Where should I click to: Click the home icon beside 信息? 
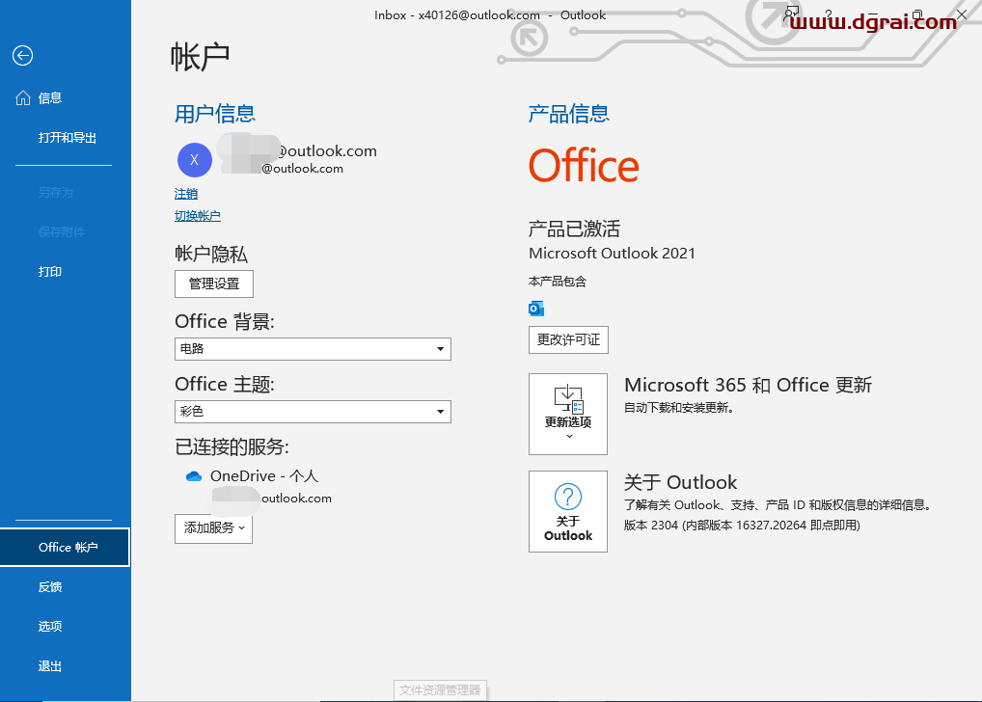(x=23, y=97)
